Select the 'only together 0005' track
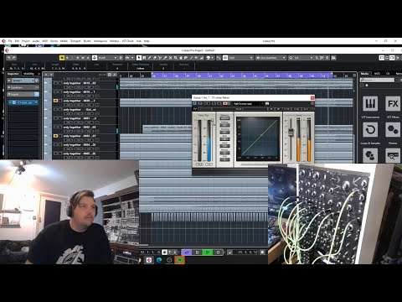This screenshot has width=402, height=302. pyautogui.click(x=80, y=154)
